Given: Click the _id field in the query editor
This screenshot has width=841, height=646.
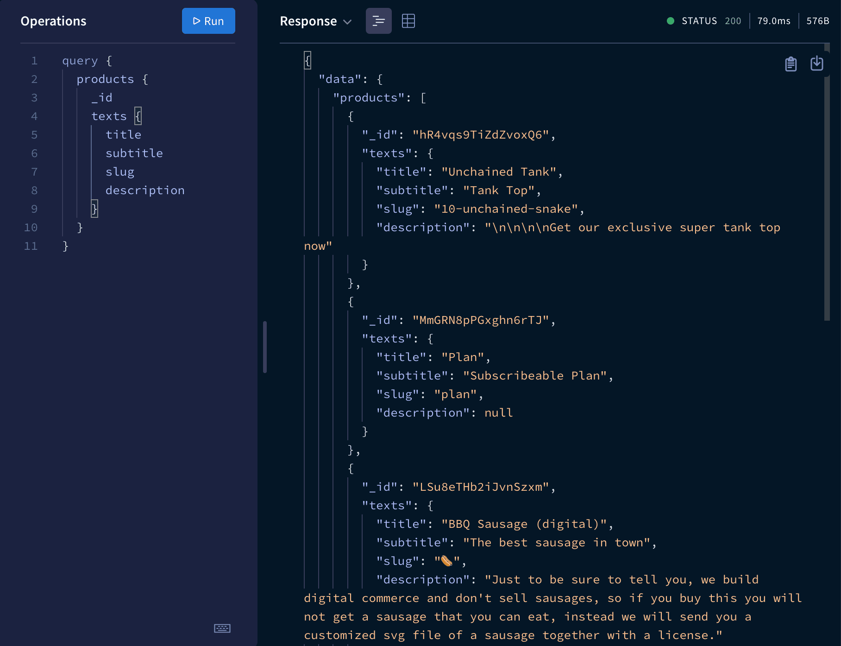Looking at the screenshot, I should point(101,97).
